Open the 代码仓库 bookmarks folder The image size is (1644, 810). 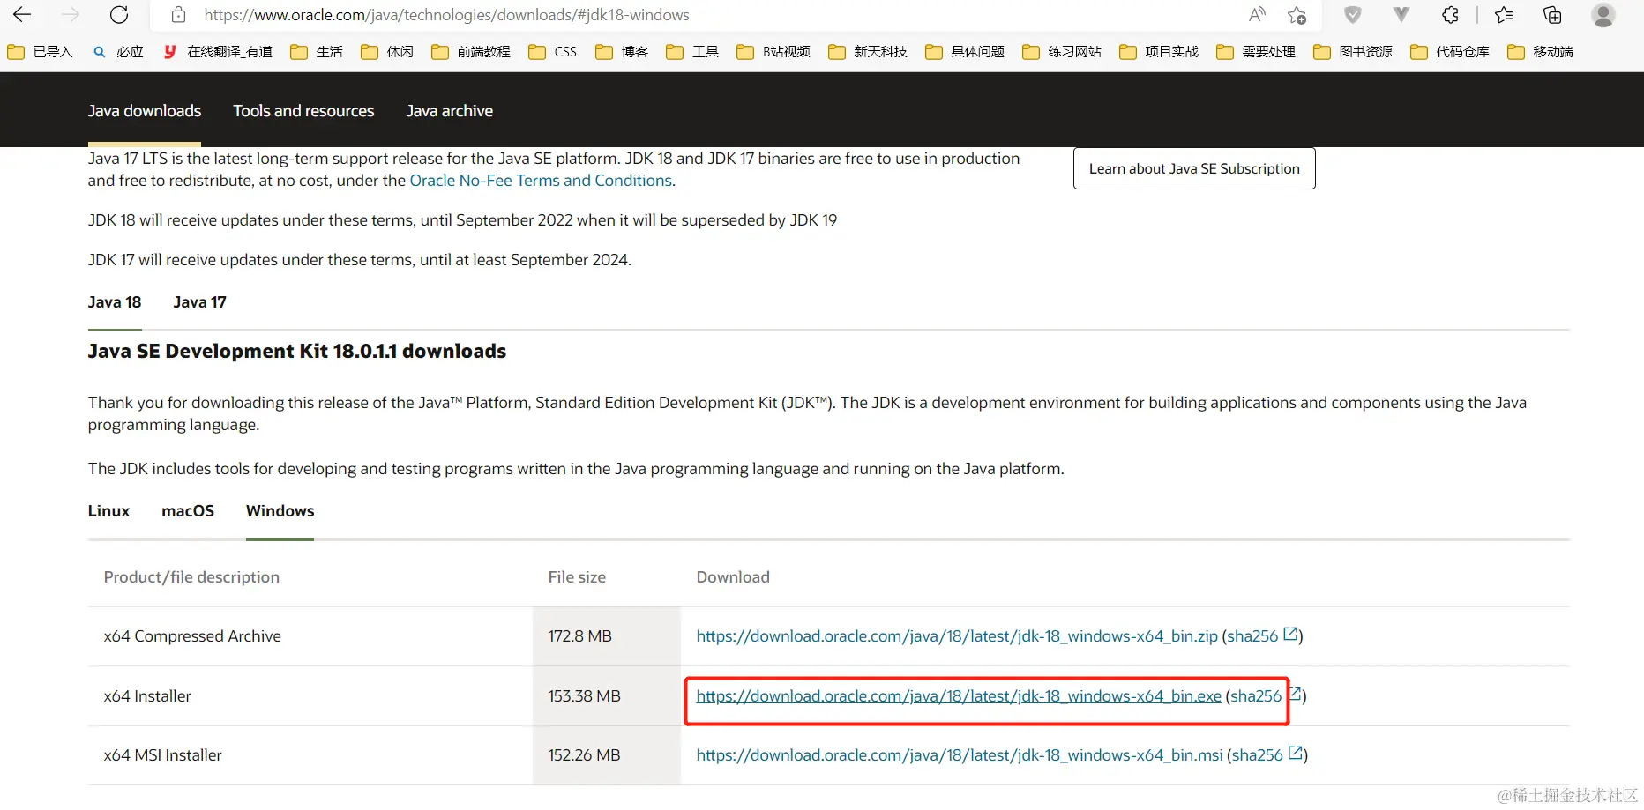pyautogui.click(x=1450, y=52)
